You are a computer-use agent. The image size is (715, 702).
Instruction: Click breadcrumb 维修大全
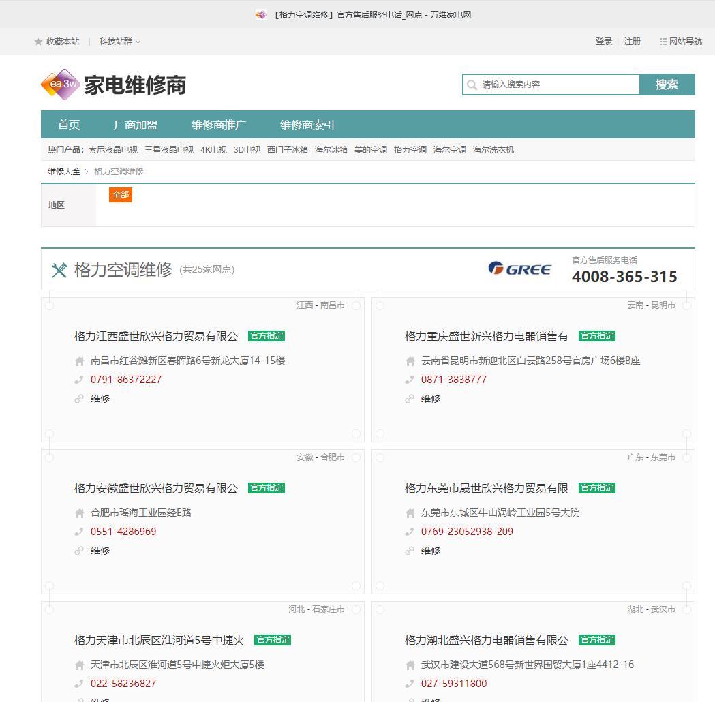(64, 171)
